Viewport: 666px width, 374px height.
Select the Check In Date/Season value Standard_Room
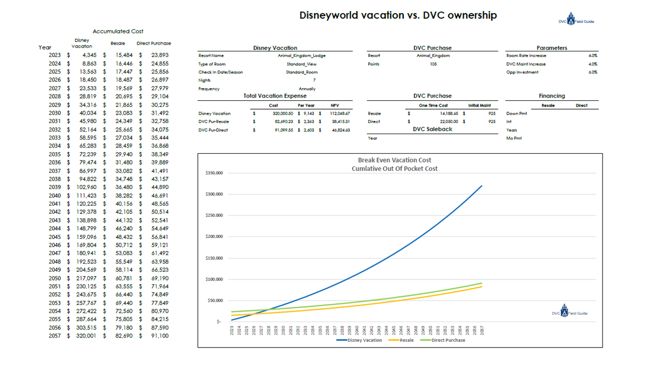click(x=302, y=72)
